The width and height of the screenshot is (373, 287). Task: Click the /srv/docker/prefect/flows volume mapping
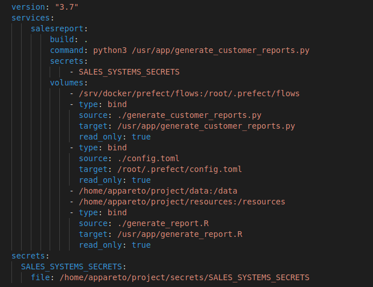tap(189, 93)
